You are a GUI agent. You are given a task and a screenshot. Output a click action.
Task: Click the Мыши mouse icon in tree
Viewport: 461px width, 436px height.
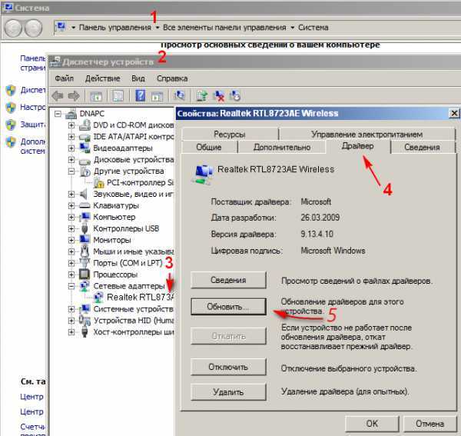[85, 251]
